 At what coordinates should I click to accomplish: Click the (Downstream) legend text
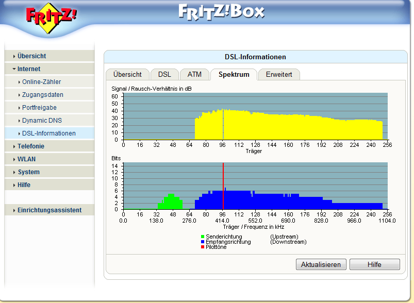288,242
